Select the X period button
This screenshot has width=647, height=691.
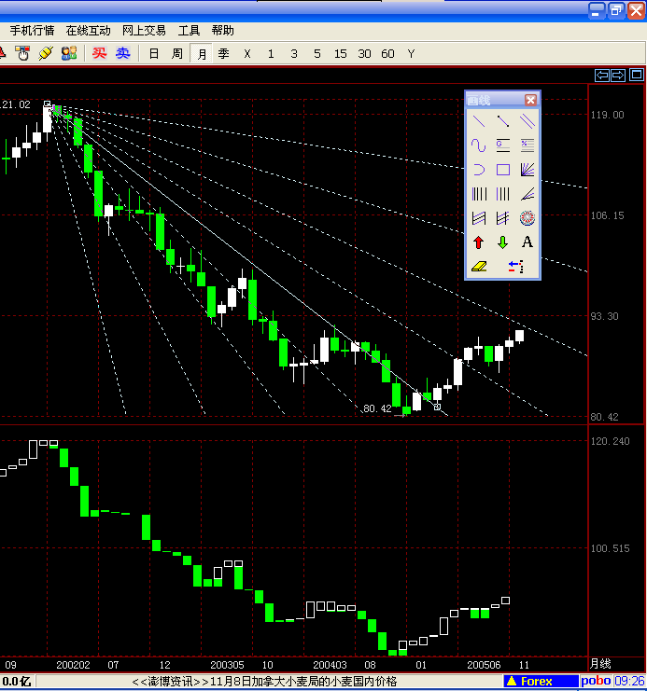click(x=247, y=54)
